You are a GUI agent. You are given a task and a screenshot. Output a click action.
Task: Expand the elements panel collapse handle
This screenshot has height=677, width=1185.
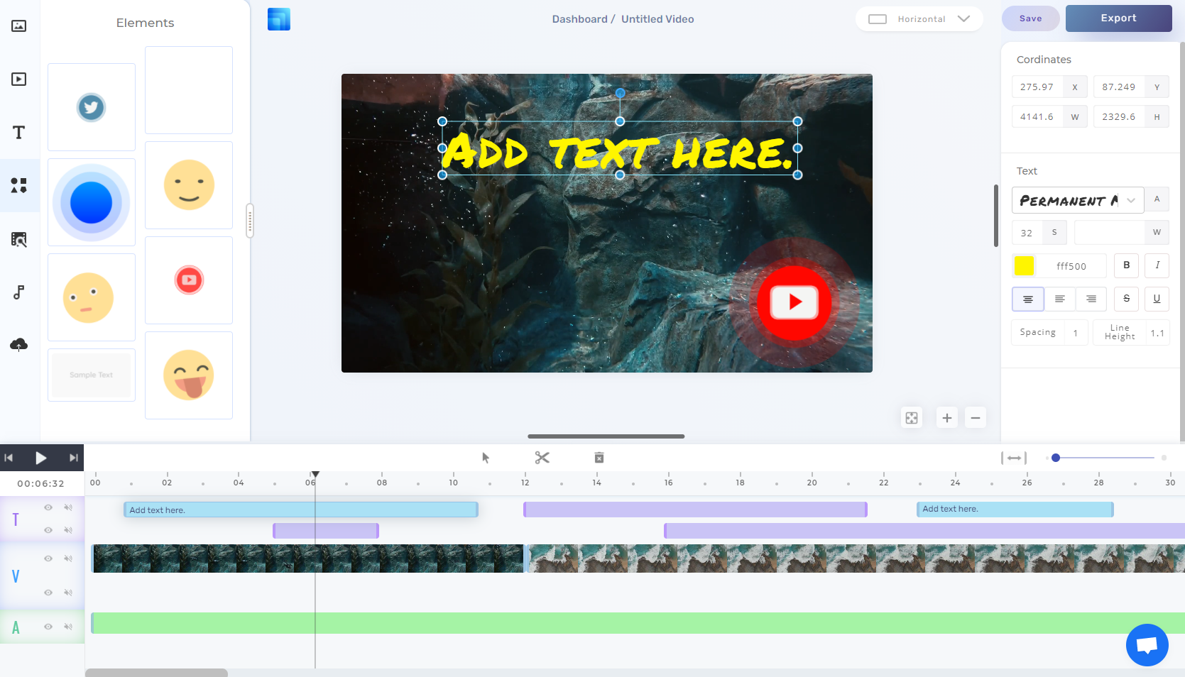[x=250, y=221]
